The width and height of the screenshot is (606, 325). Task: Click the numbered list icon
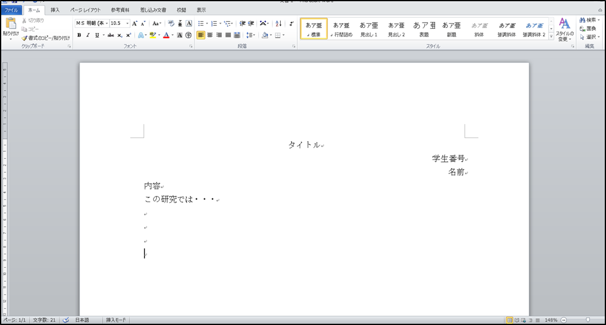214,24
